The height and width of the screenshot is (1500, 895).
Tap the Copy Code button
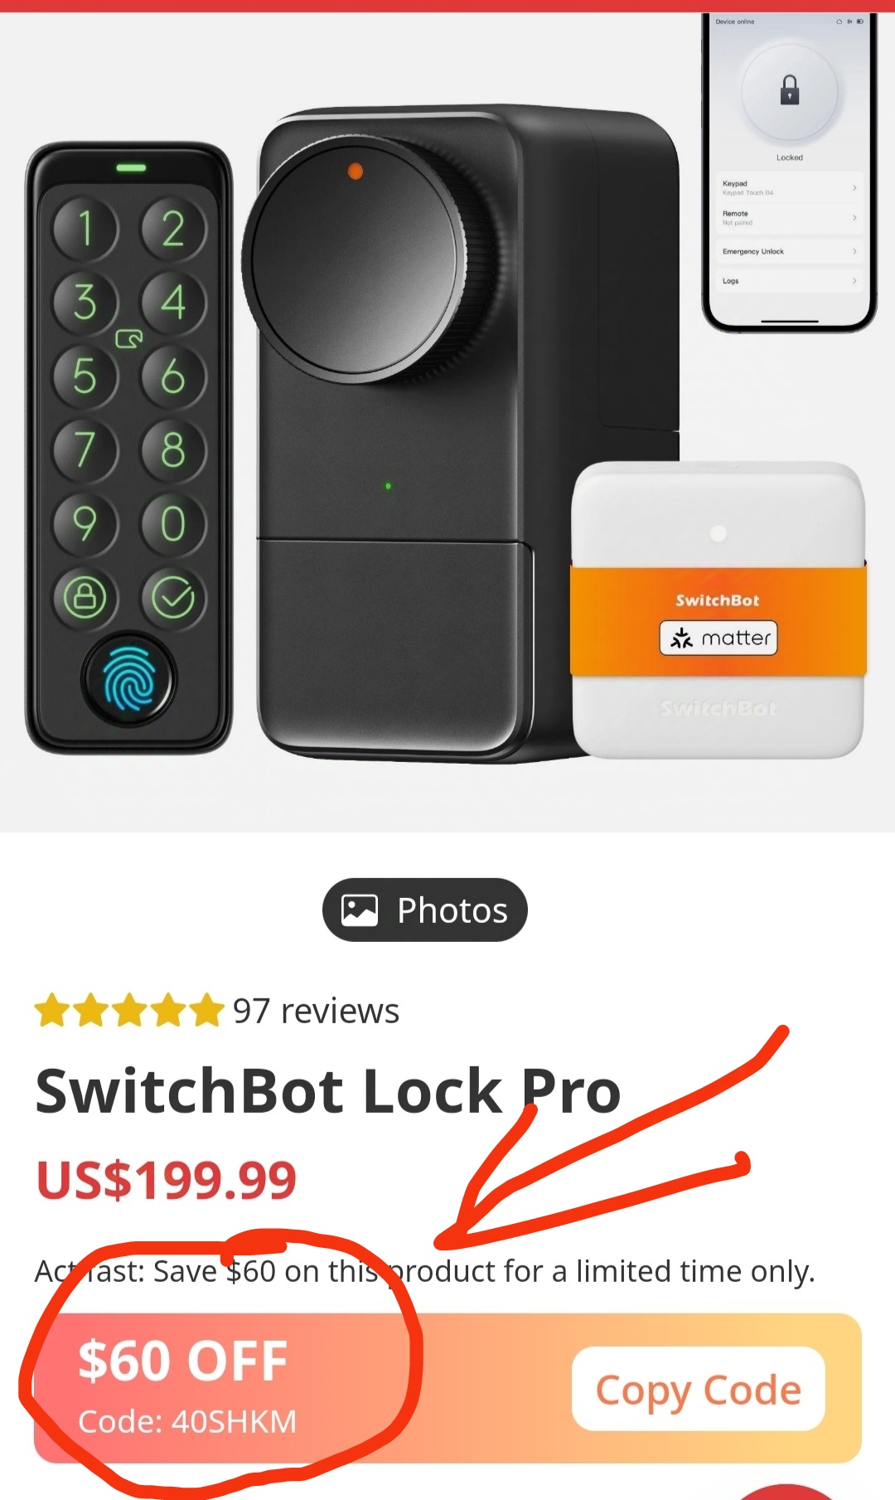point(699,1389)
